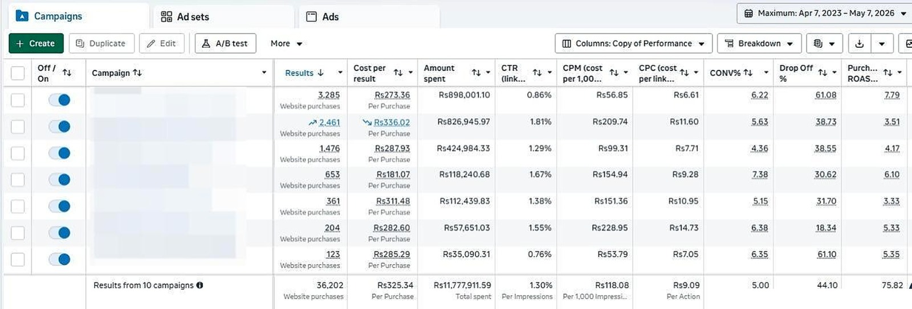Open CONV% column options caret
912x309 pixels.
pos(766,73)
